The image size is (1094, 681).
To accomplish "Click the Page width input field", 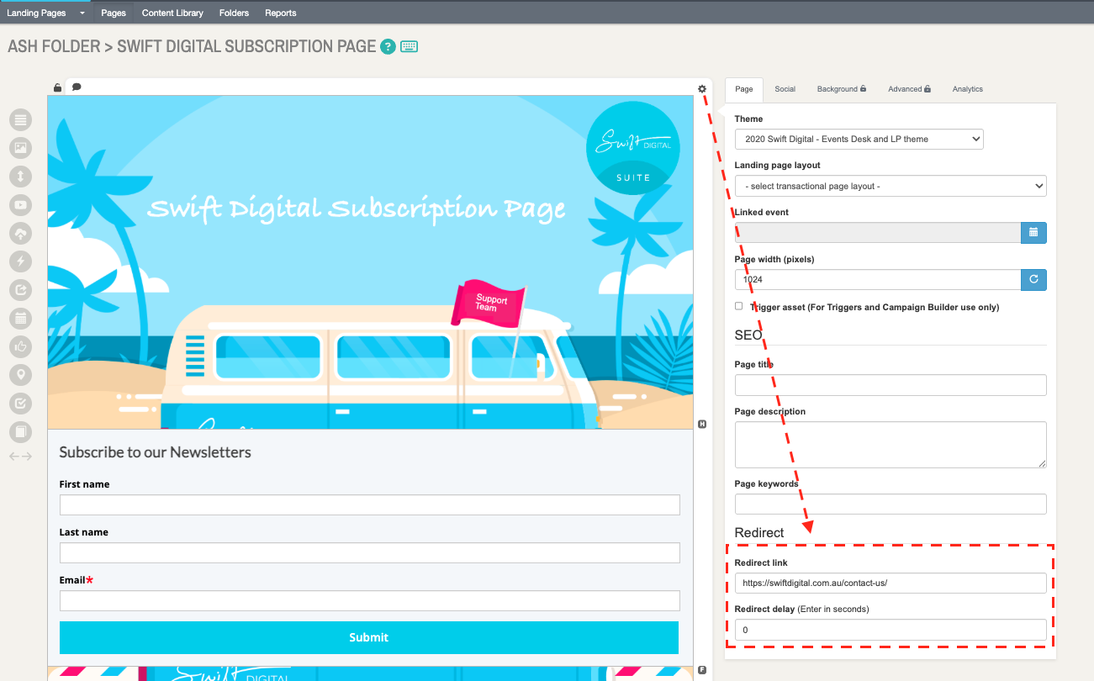I will point(878,280).
